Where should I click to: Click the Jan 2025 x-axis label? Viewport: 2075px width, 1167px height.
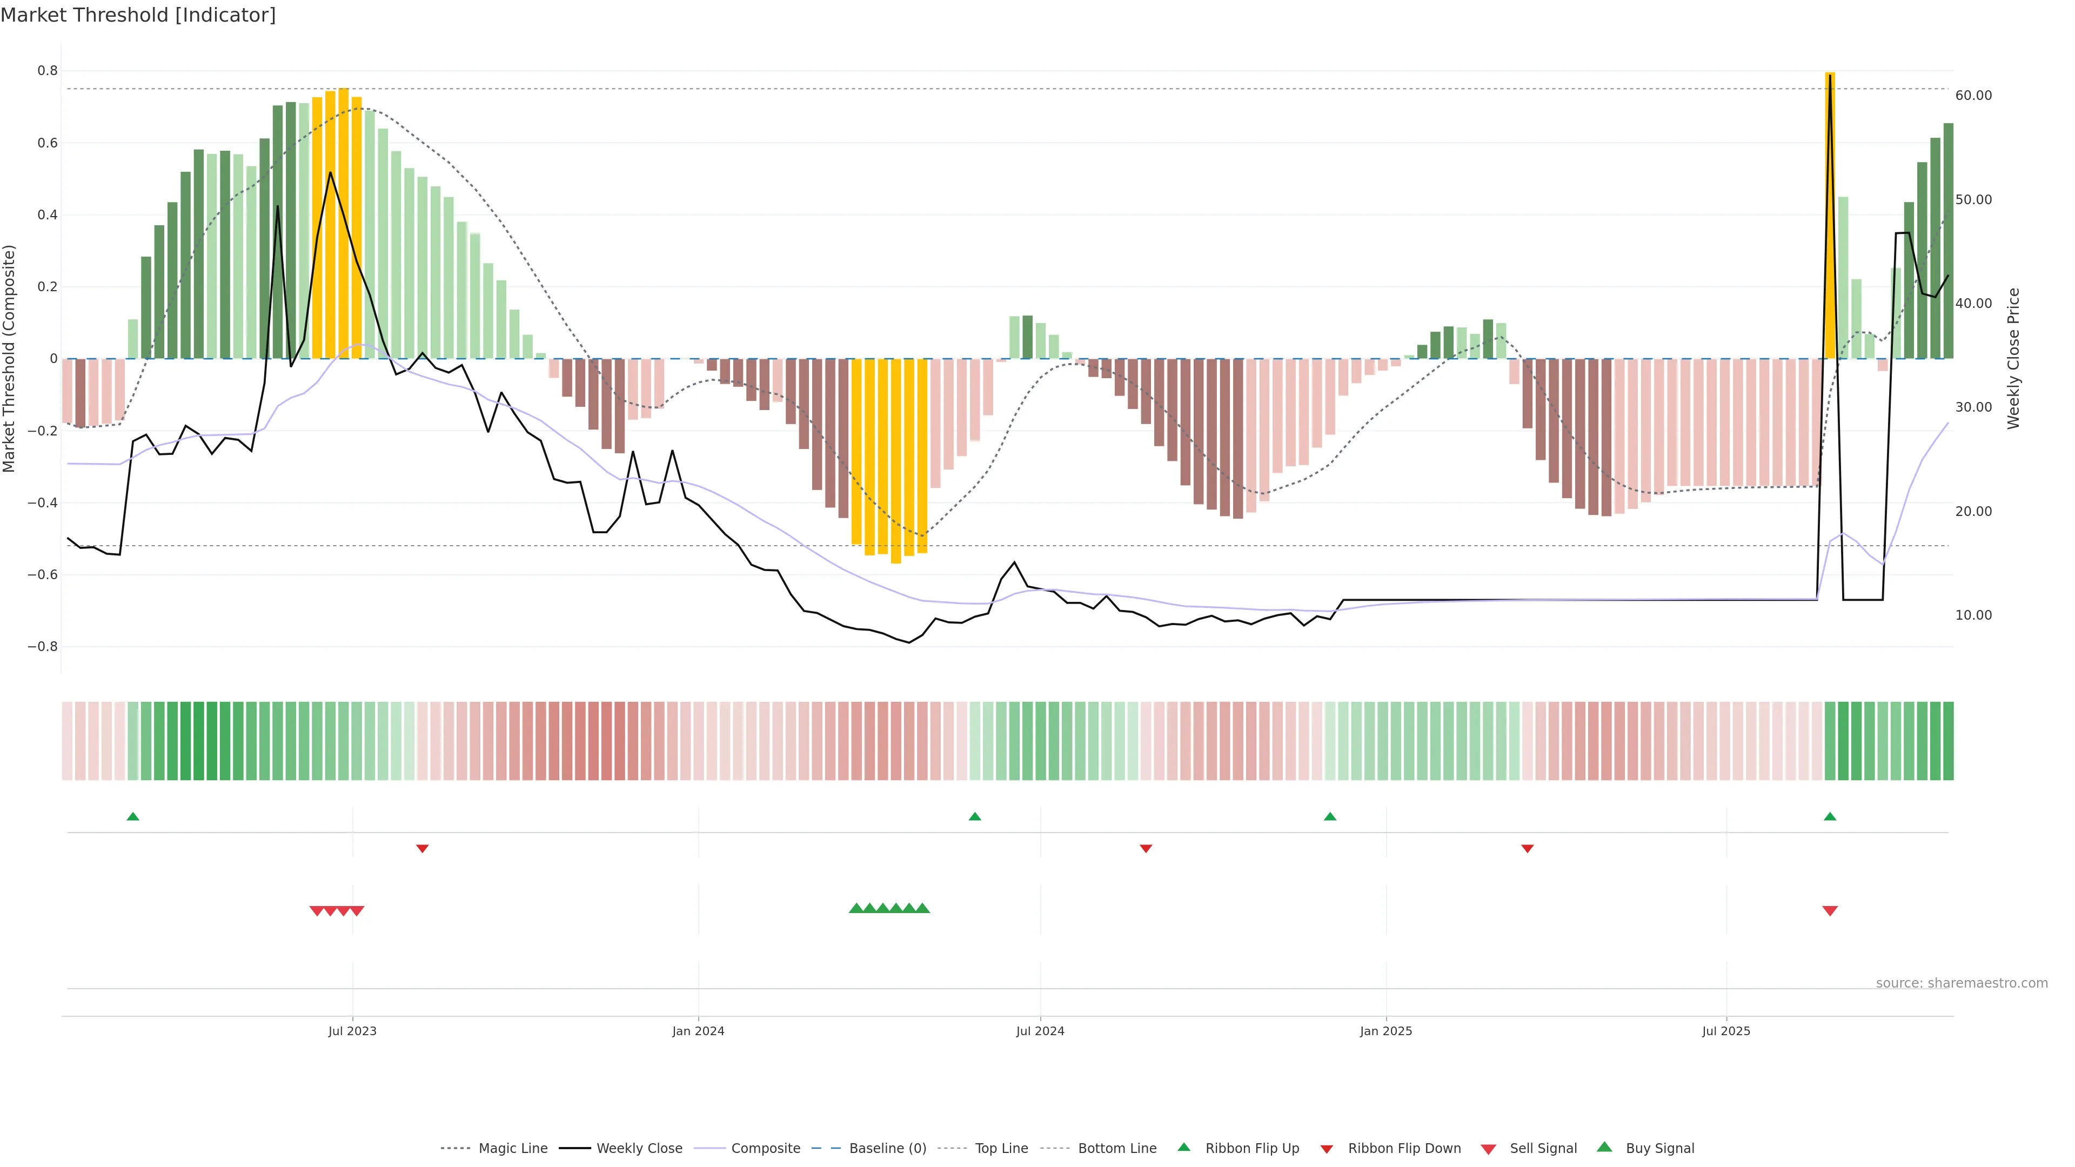[x=1385, y=1031]
